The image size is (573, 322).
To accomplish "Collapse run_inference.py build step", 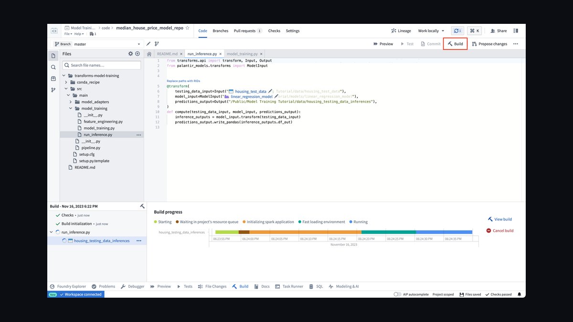I will tap(52, 232).
